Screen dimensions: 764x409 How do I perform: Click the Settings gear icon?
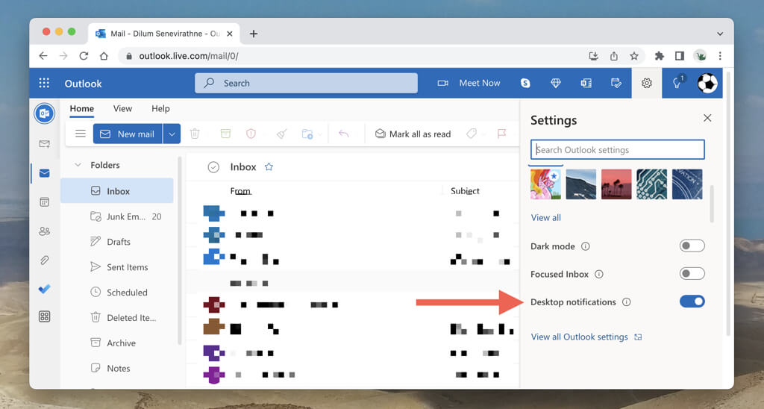[647, 84]
